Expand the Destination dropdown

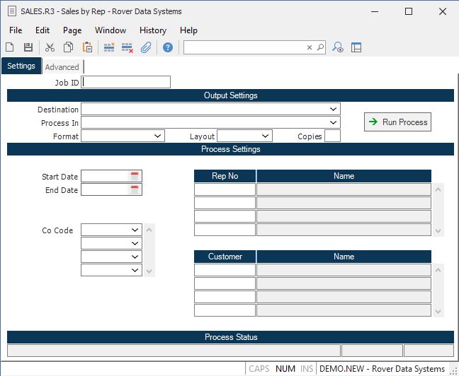pos(334,110)
